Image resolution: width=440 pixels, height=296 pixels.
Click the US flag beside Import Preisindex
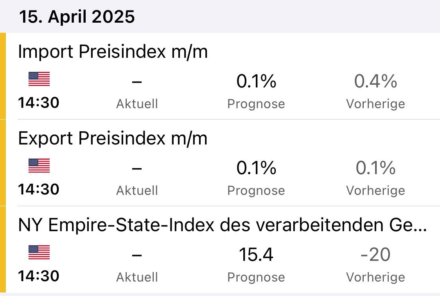point(39,79)
